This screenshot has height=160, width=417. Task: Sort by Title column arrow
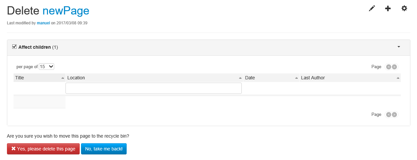[x=63, y=78]
